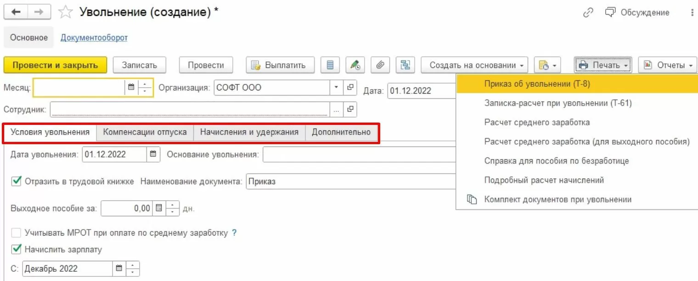698x281 pixels.
Task: Click into the Дата field 01.12.2022
Action: coord(422,90)
